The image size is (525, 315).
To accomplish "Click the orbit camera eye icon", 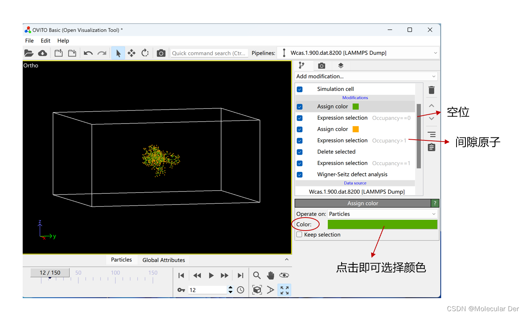I will click(x=284, y=275).
